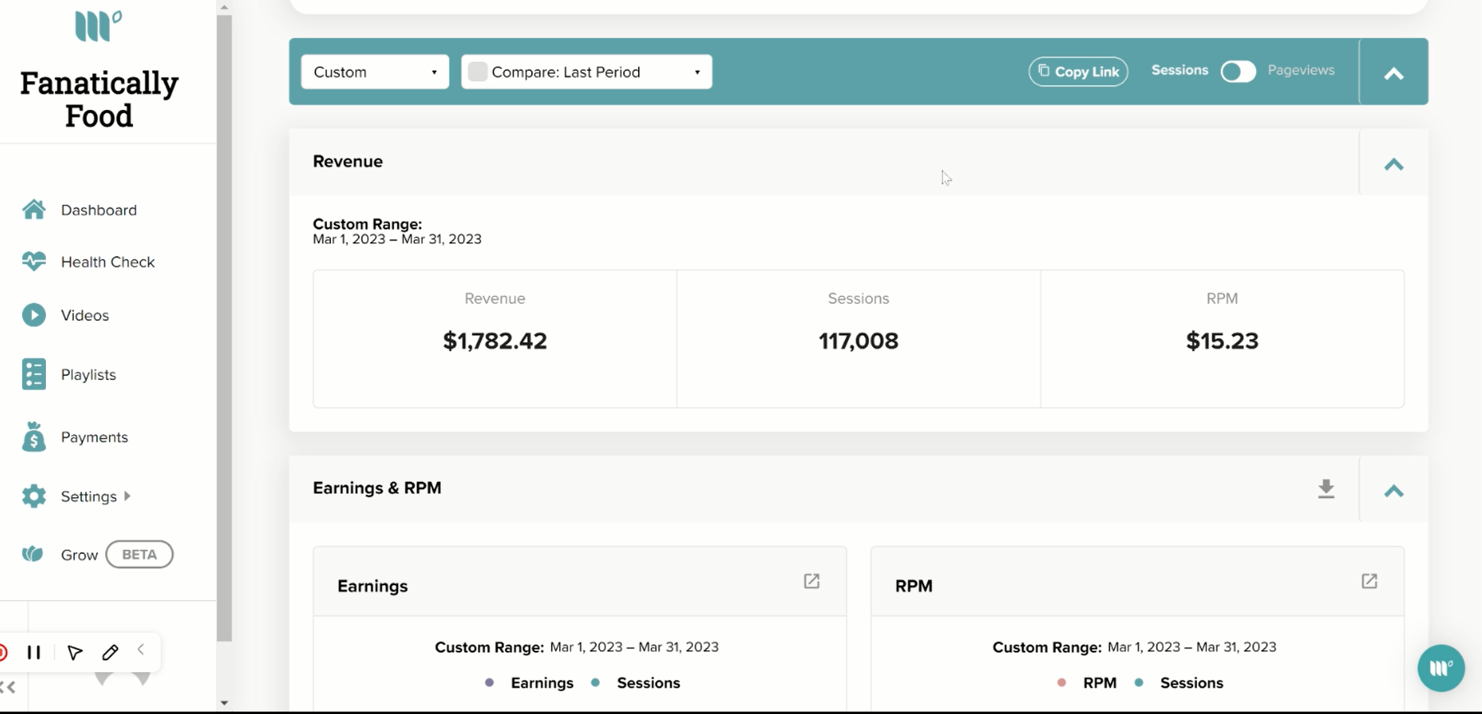Viewport: 1482px width, 714px height.
Task: Open Health Check menu item
Action: click(108, 262)
